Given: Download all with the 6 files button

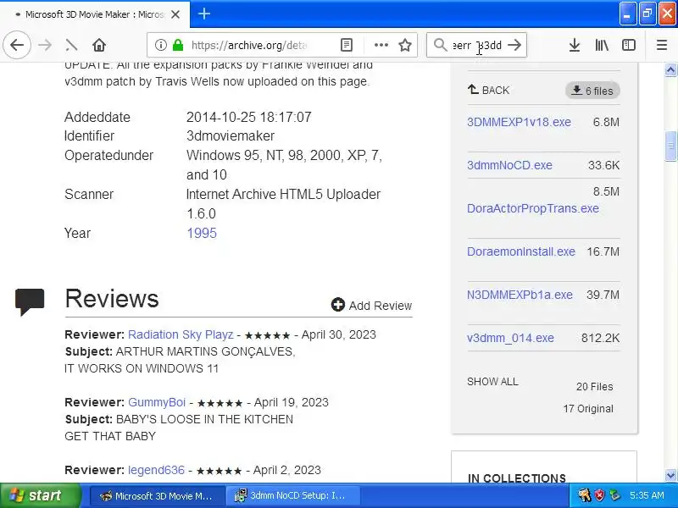Looking at the screenshot, I should [x=592, y=91].
